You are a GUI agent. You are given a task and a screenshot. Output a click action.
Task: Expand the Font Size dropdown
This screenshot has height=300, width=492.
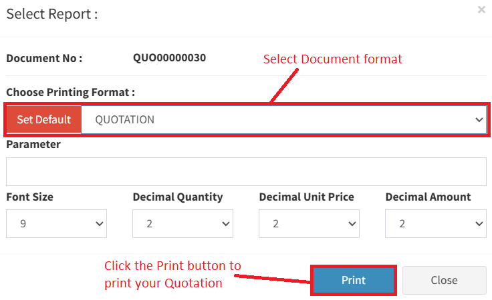click(x=56, y=223)
